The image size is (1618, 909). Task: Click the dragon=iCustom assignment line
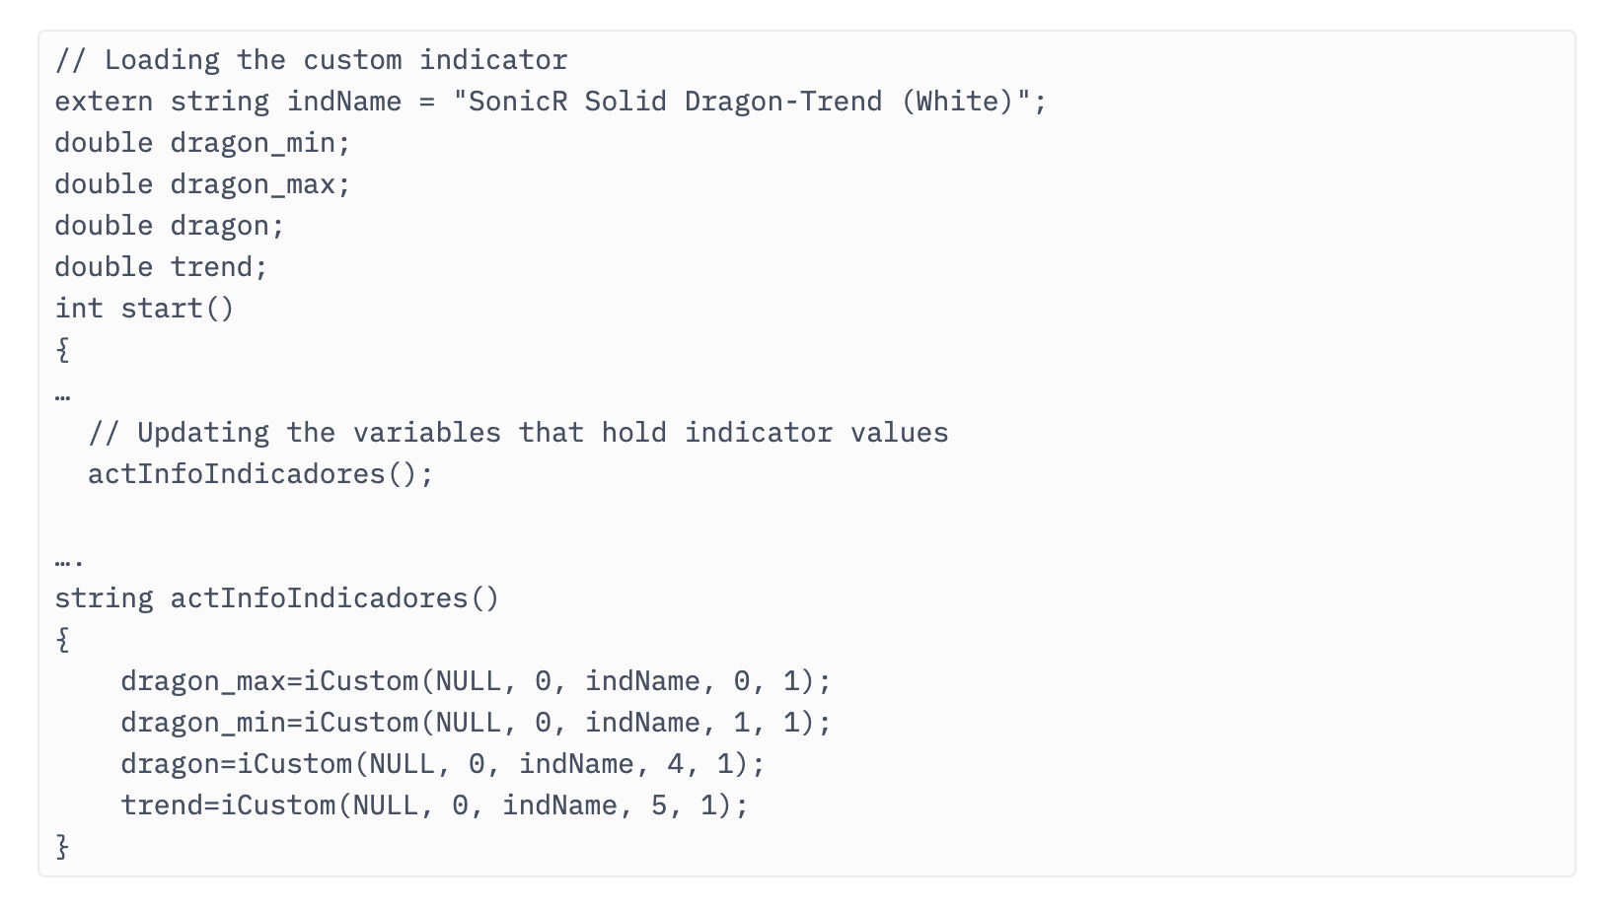click(x=443, y=764)
